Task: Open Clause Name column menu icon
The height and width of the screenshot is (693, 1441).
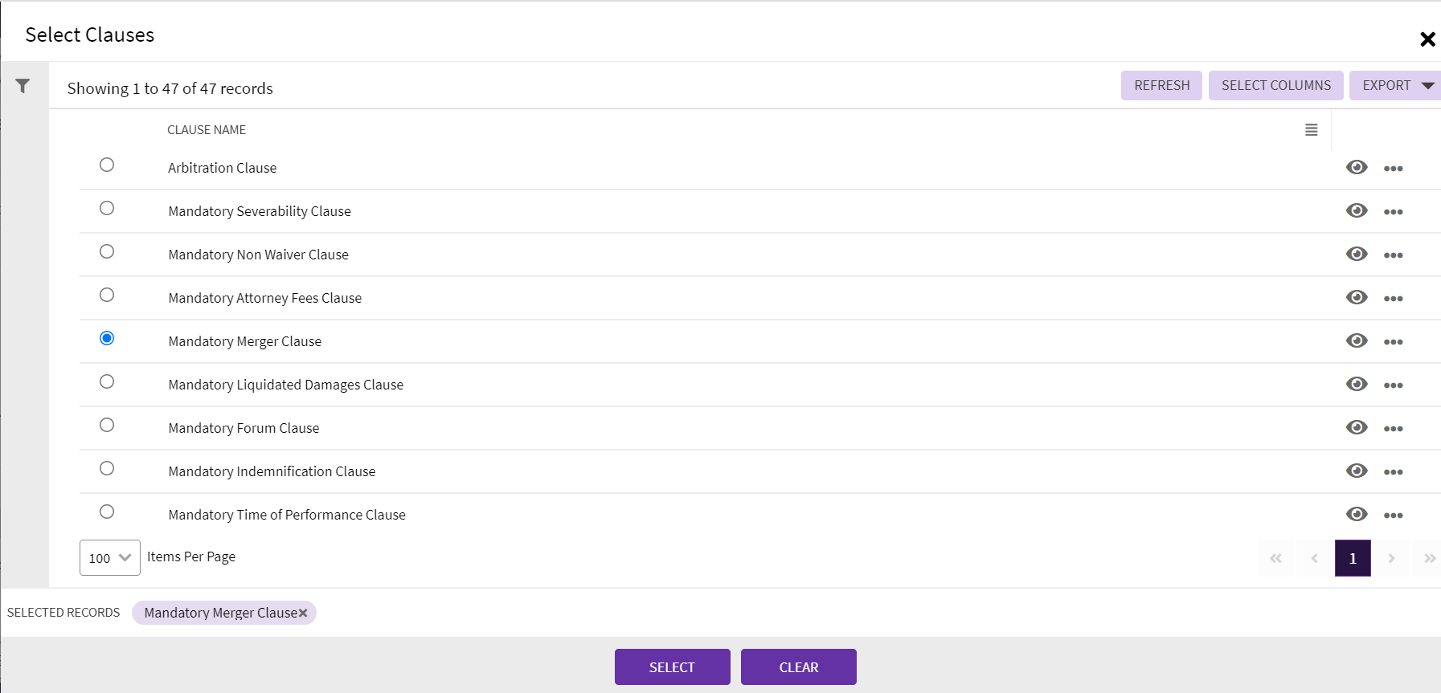Action: pos(1311,130)
